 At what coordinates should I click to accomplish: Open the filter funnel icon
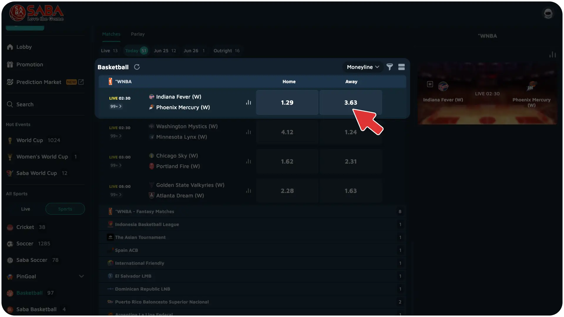390,67
